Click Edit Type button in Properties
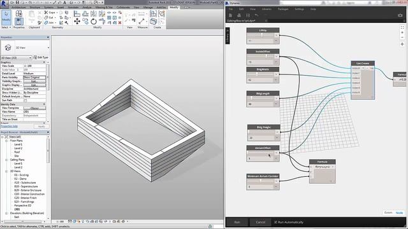The width and height of the screenshot is (408, 229). 41,57
